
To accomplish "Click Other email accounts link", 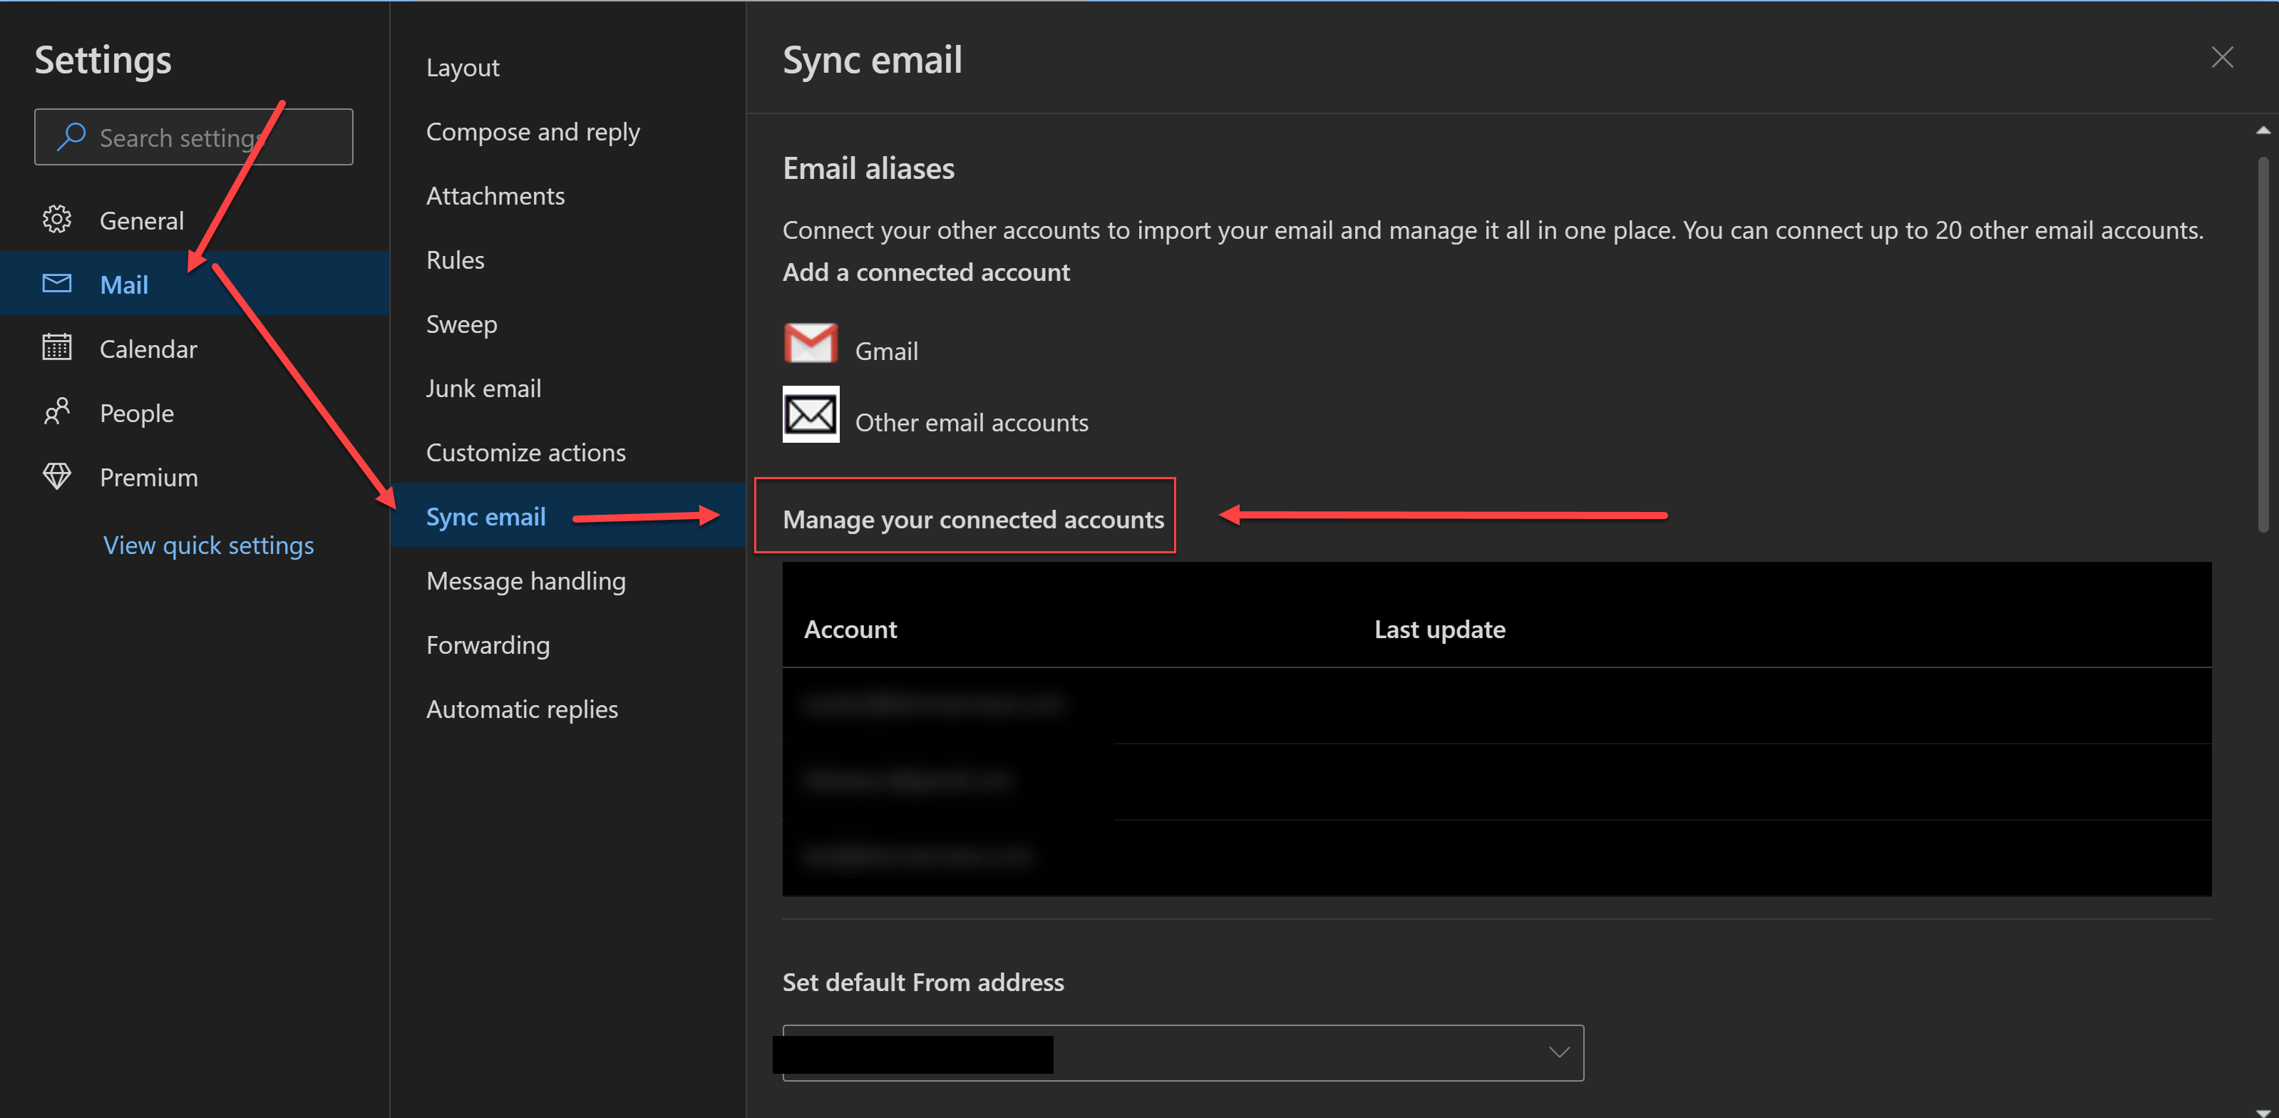I will point(972,422).
